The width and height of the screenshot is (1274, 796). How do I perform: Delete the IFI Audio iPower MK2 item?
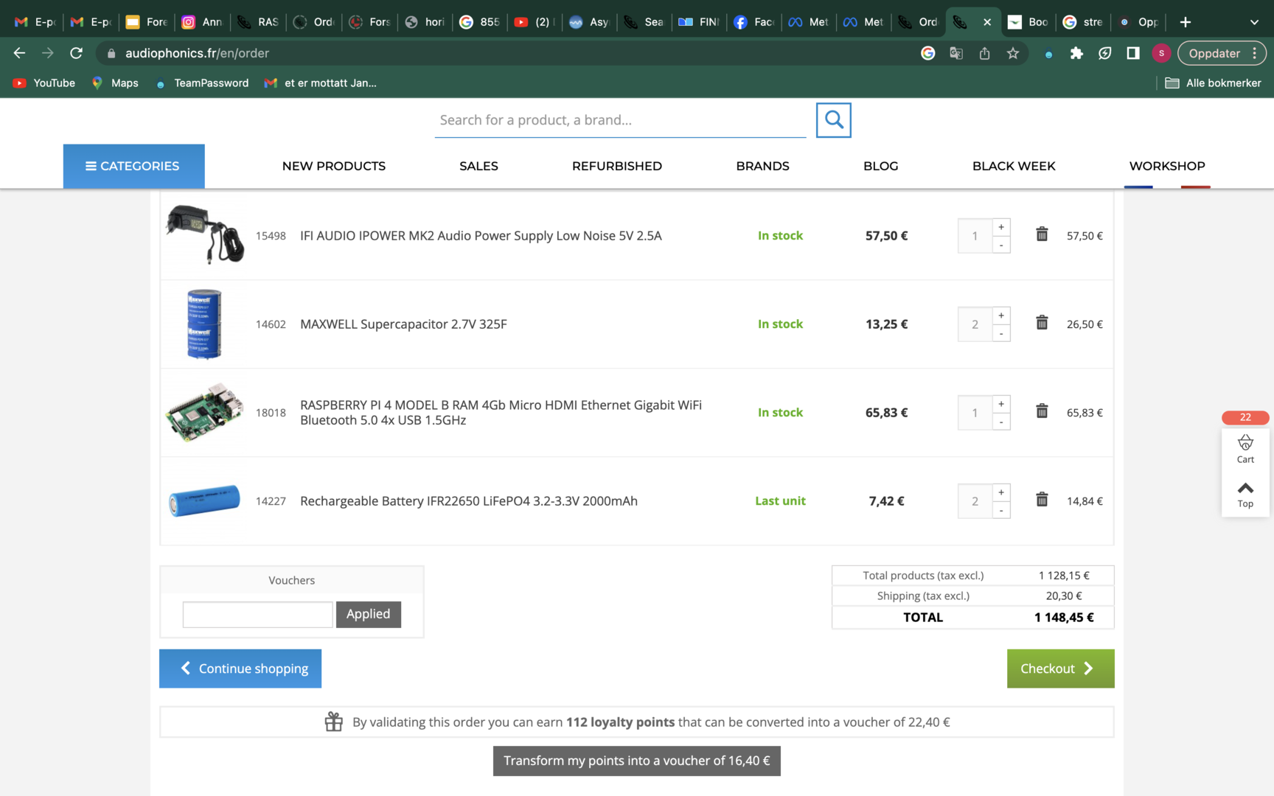point(1042,234)
